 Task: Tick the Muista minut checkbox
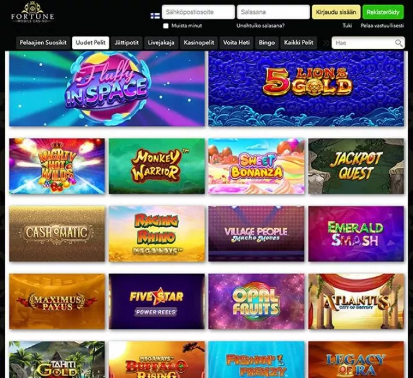click(166, 26)
